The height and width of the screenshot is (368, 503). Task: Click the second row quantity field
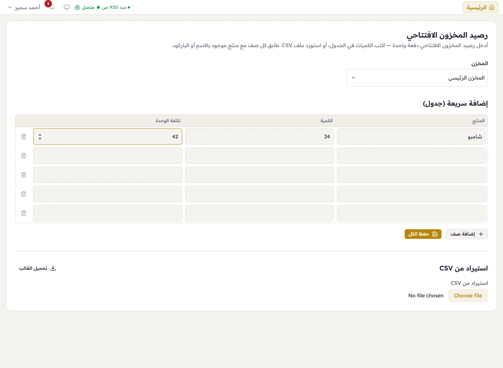point(260,156)
